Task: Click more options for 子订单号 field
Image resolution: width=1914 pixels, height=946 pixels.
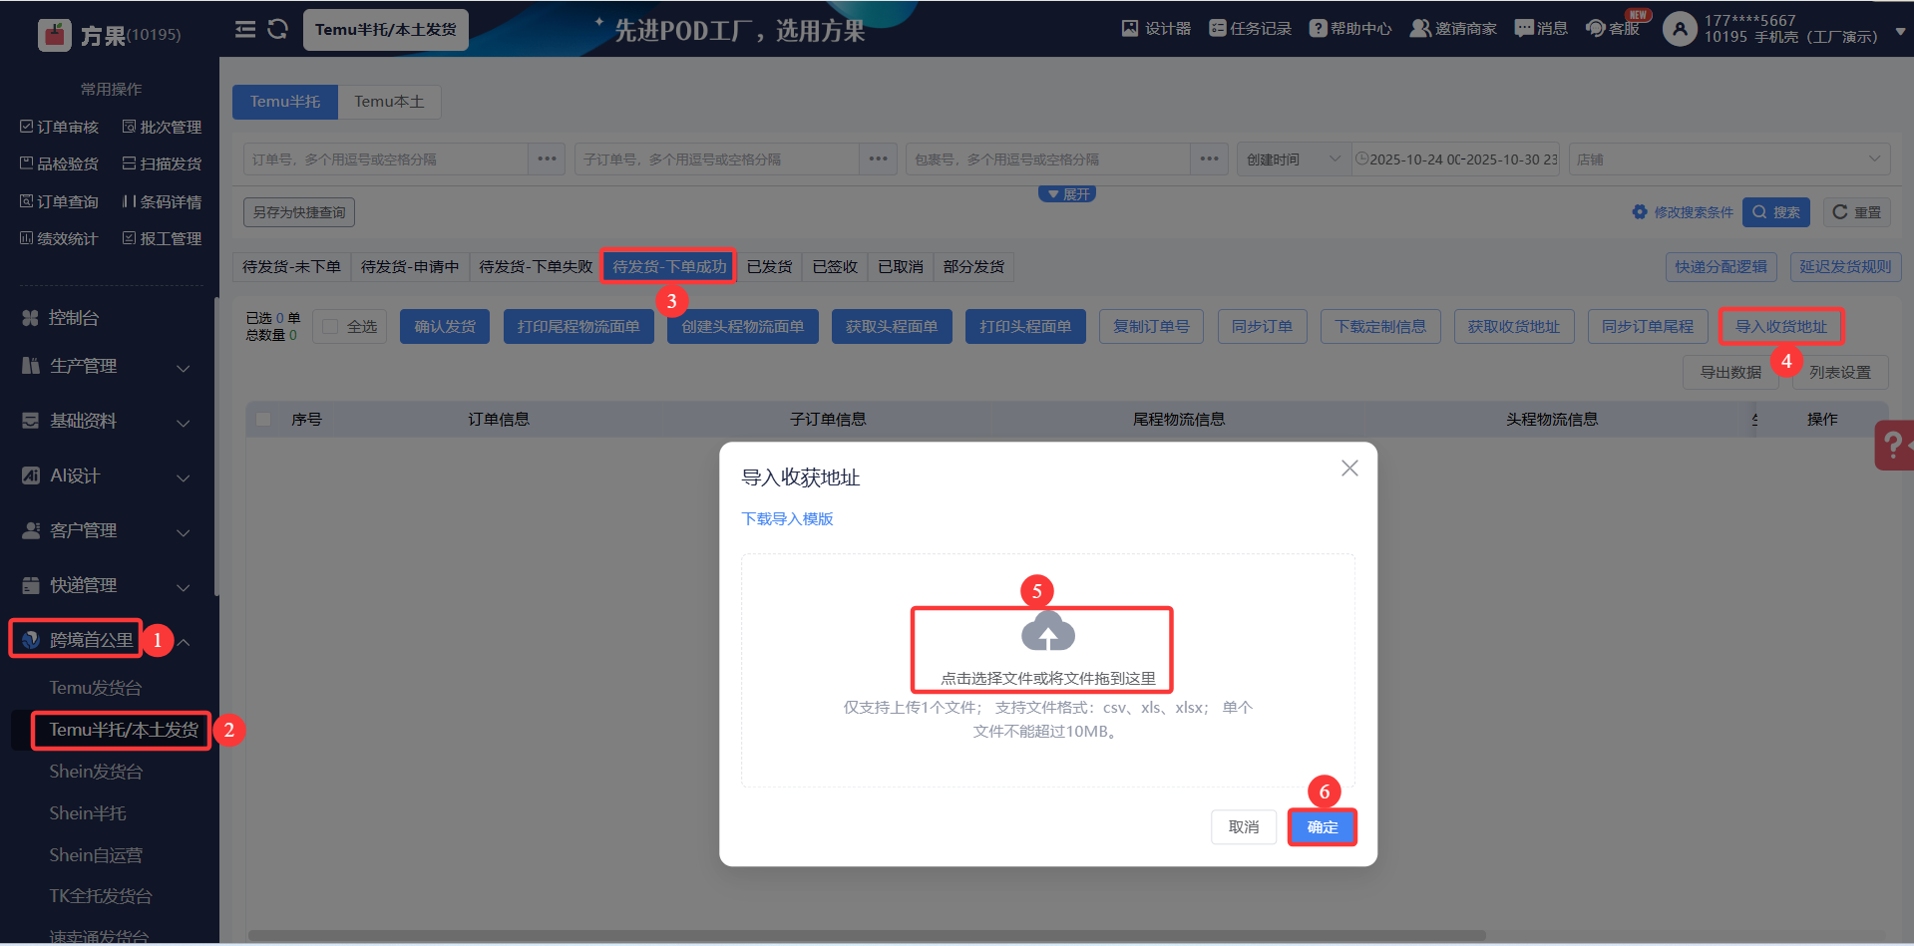Action: click(879, 159)
